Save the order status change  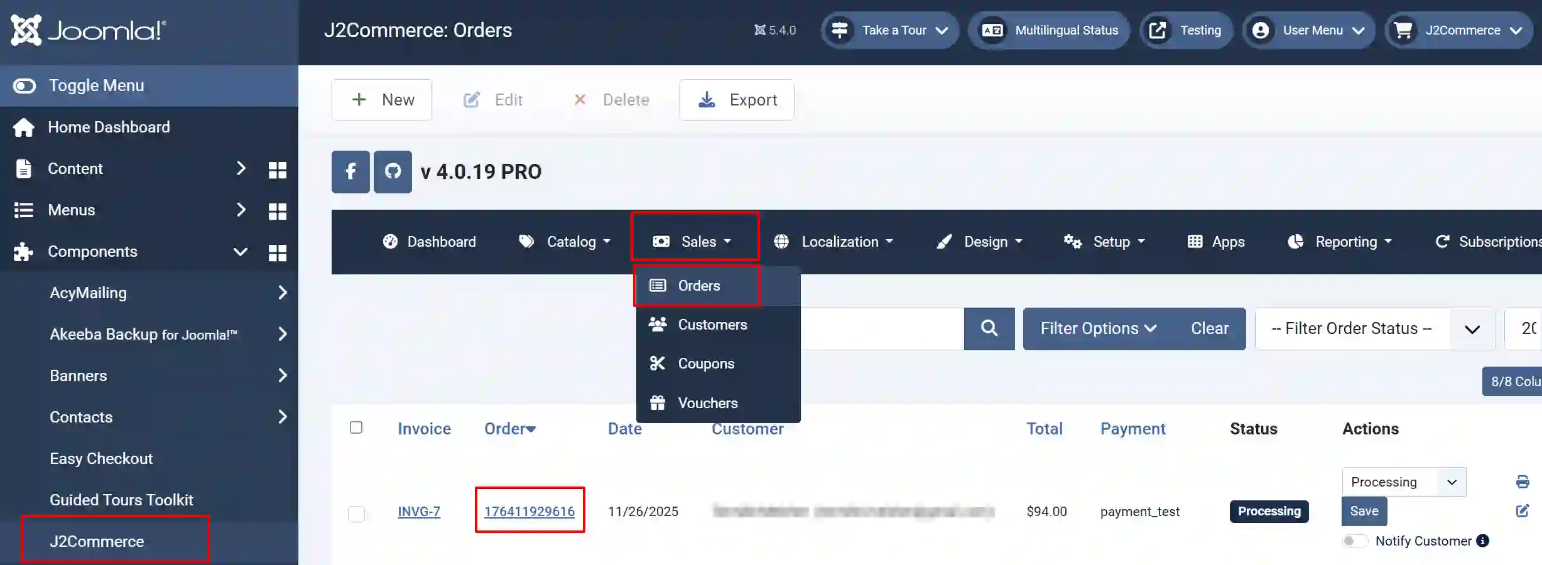point(1364,511)
